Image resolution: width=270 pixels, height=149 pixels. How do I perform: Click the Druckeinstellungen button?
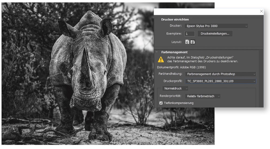coord(215,34)
